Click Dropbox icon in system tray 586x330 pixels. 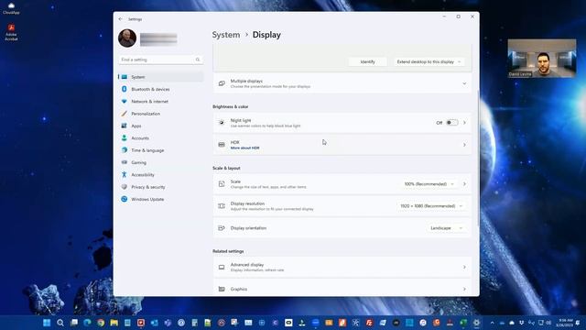pos(521,323)
